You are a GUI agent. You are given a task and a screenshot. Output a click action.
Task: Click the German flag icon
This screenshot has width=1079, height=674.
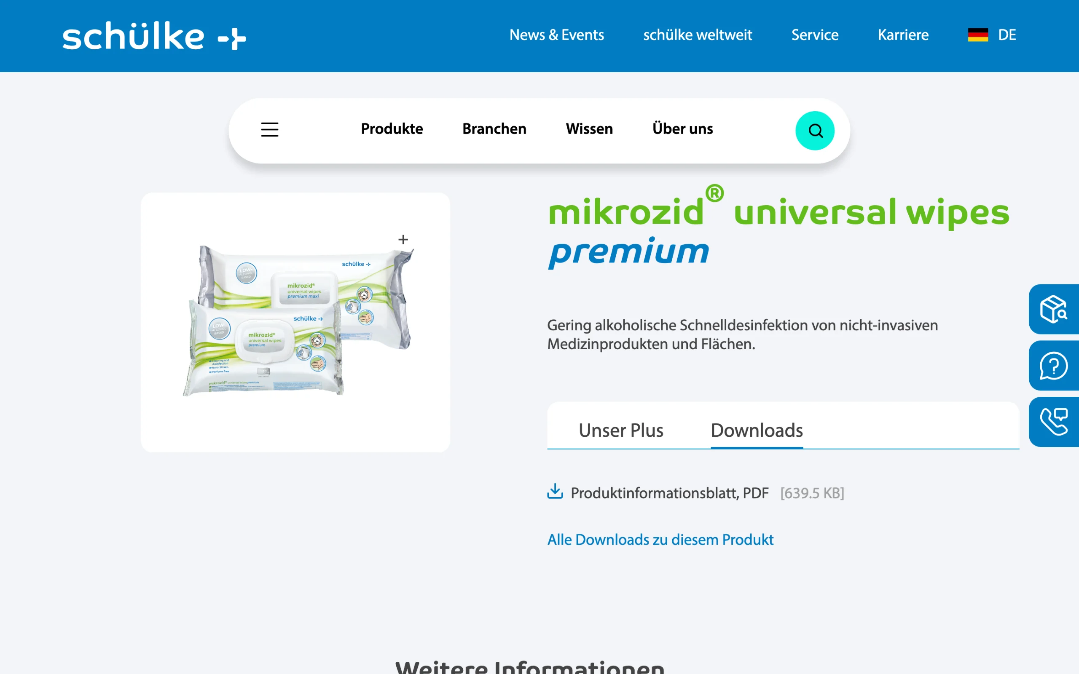(978, 35)
